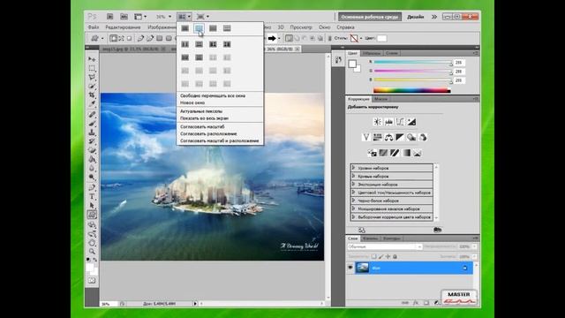Open the Просмотр menu
Image resolution: width=565 pixels, height=318 pixels.
coord(301,27)
